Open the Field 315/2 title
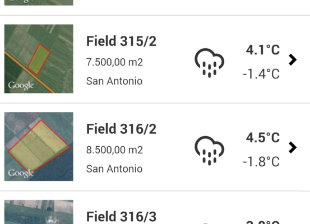 [121, 41]
